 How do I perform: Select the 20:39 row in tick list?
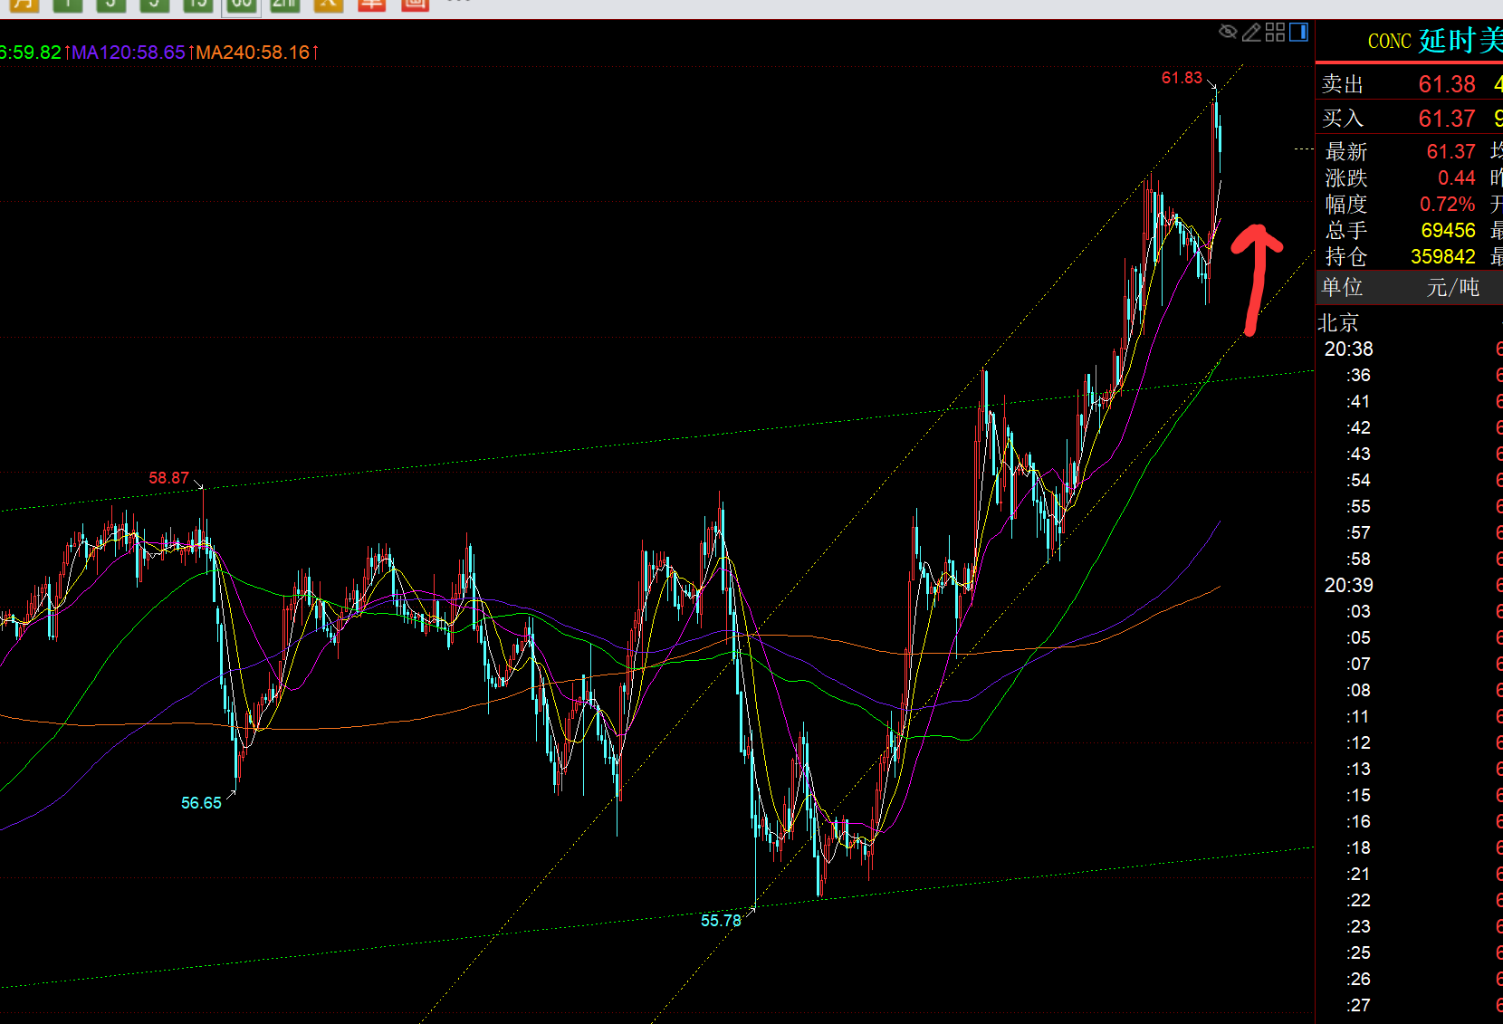click(x=1348, y=586)
